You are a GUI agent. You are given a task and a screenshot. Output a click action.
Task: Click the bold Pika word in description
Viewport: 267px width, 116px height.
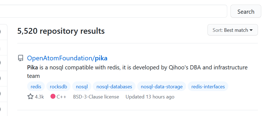(x=33, y=67)
